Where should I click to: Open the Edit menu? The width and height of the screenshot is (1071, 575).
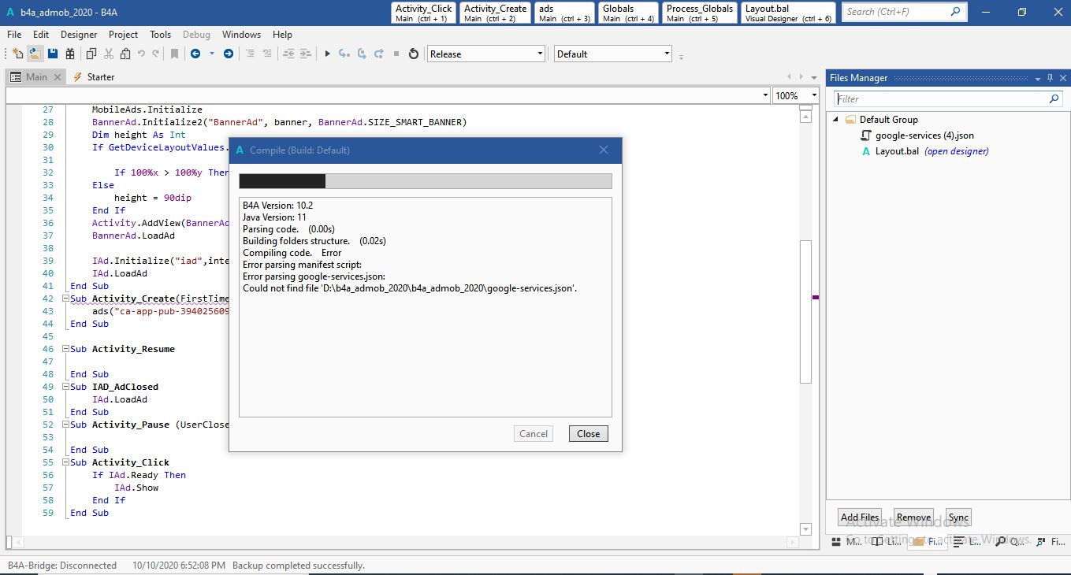[x=41, y=35]
